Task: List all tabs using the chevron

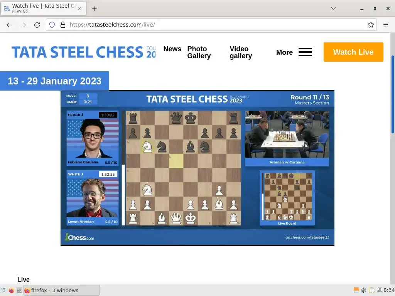Action: tap(333, 8)
